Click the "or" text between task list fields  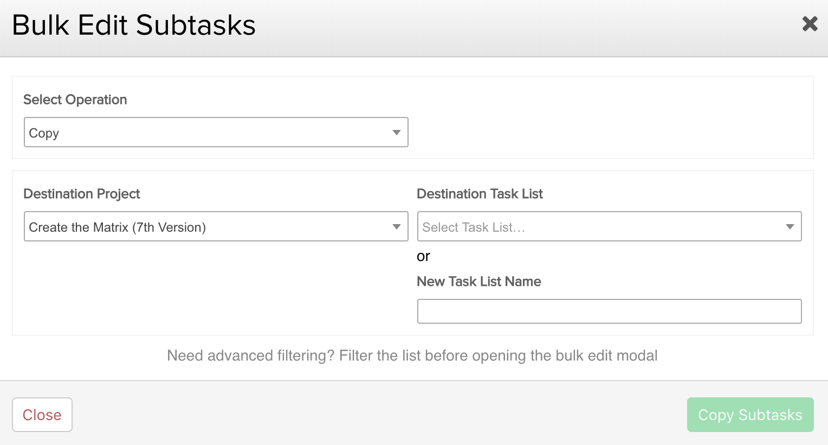(423, 256)
